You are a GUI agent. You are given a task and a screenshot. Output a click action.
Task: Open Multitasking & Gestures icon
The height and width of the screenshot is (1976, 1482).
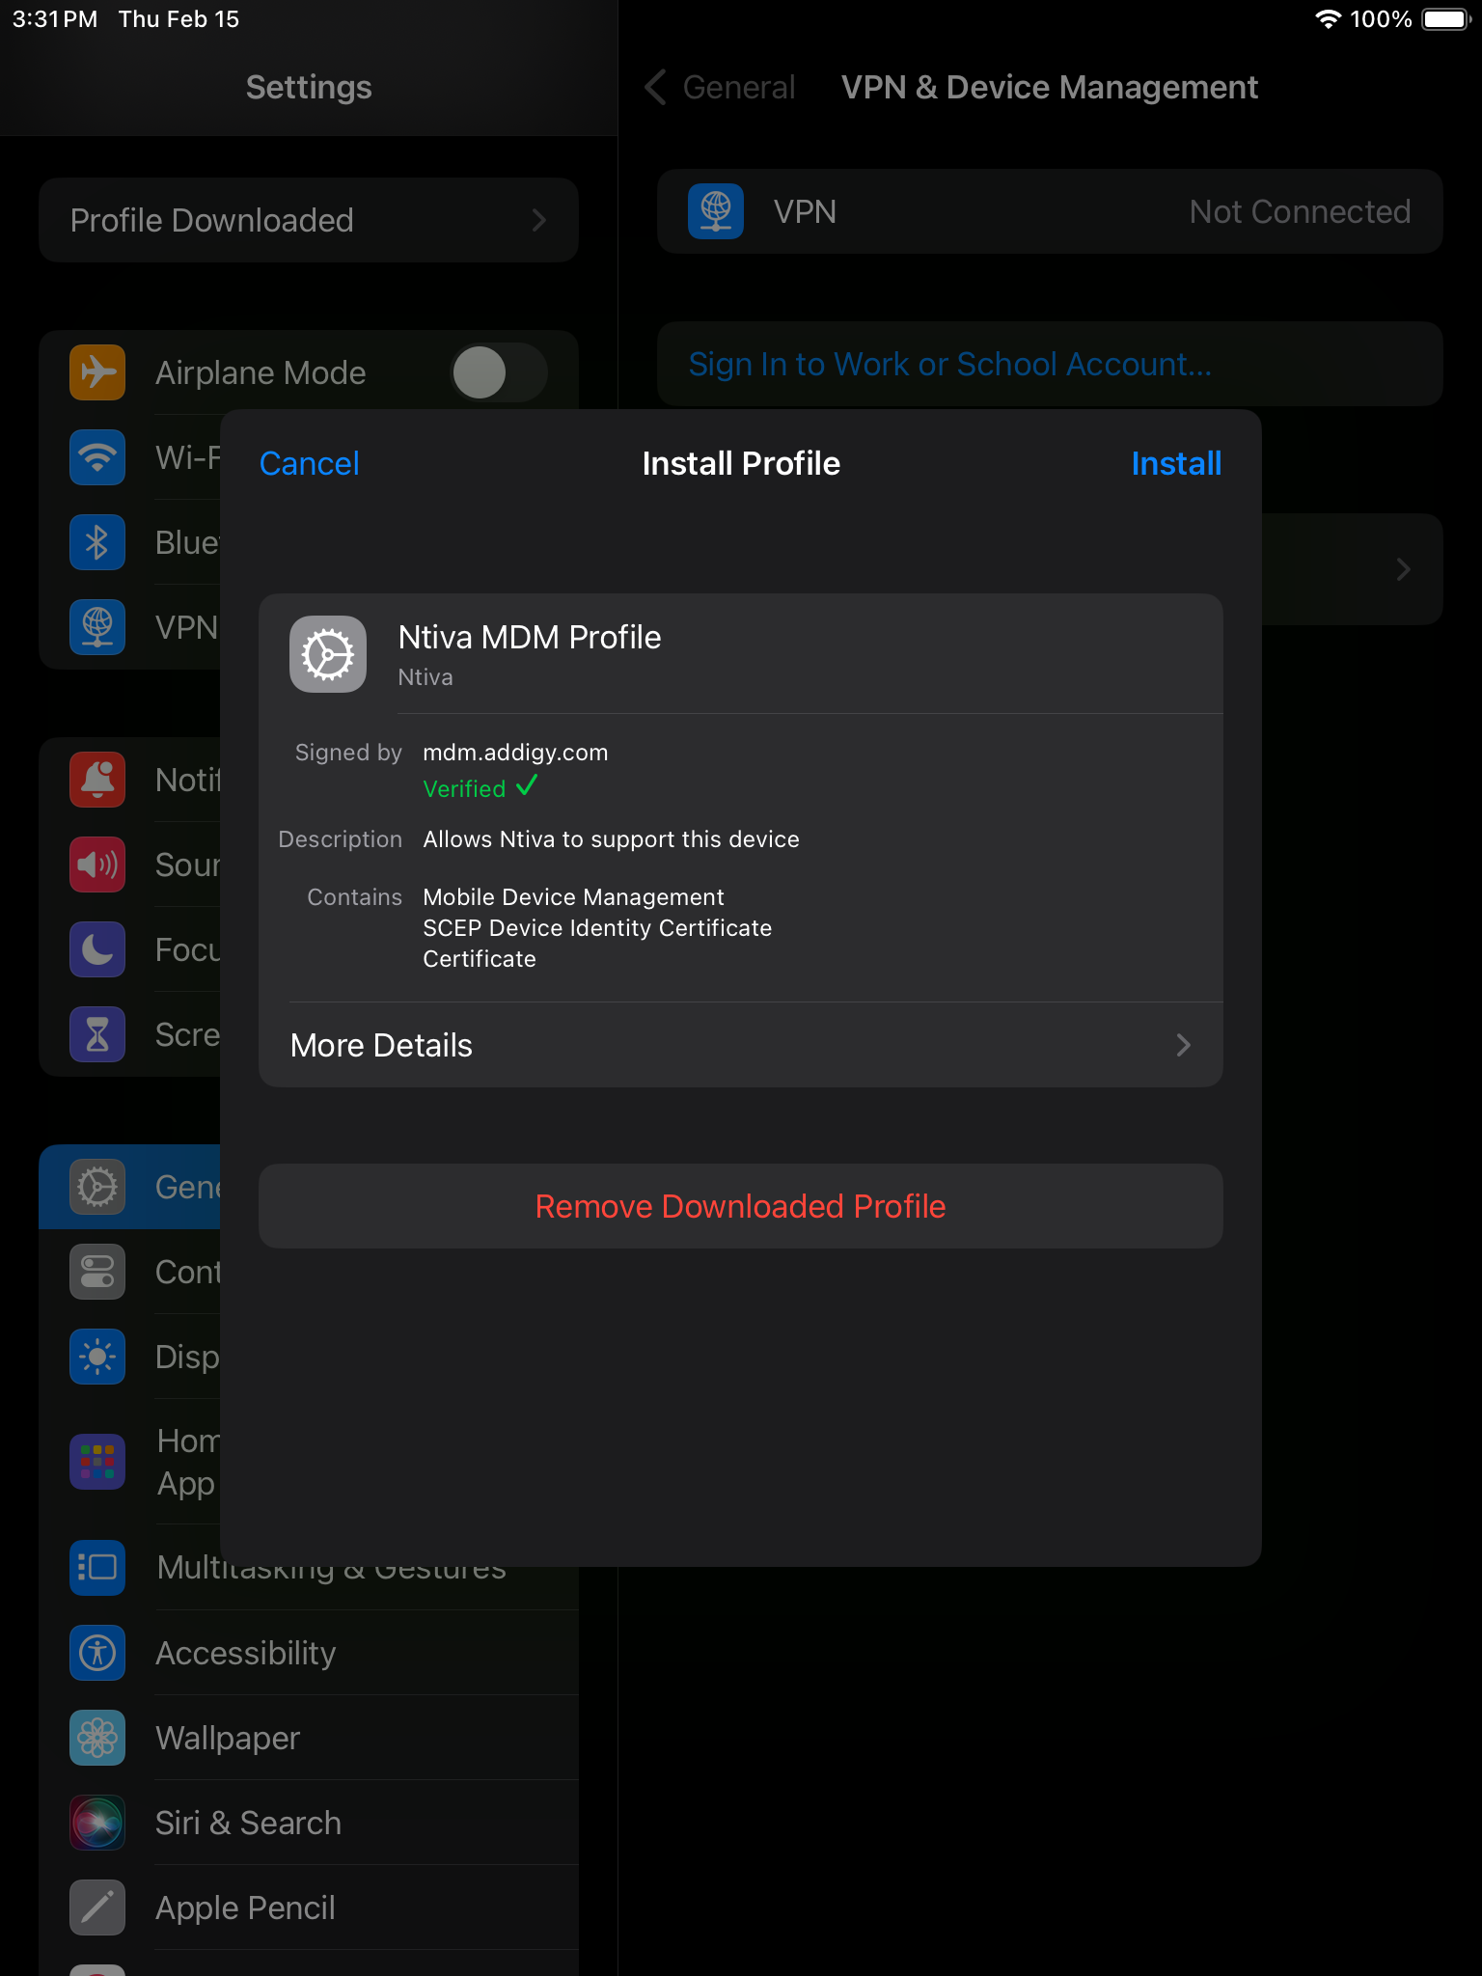(x=97, y=1568)
